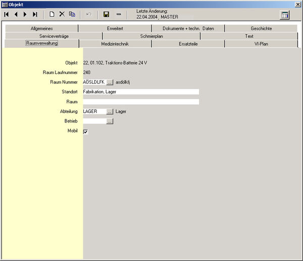Screen dimensions: 303x261
Task: Jump to the first record
Action: point(7,14)
